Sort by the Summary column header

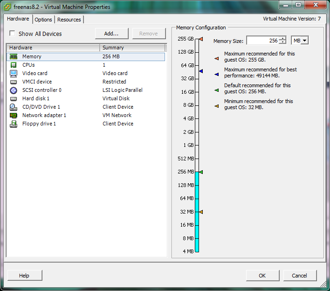(x=132, y=48)
